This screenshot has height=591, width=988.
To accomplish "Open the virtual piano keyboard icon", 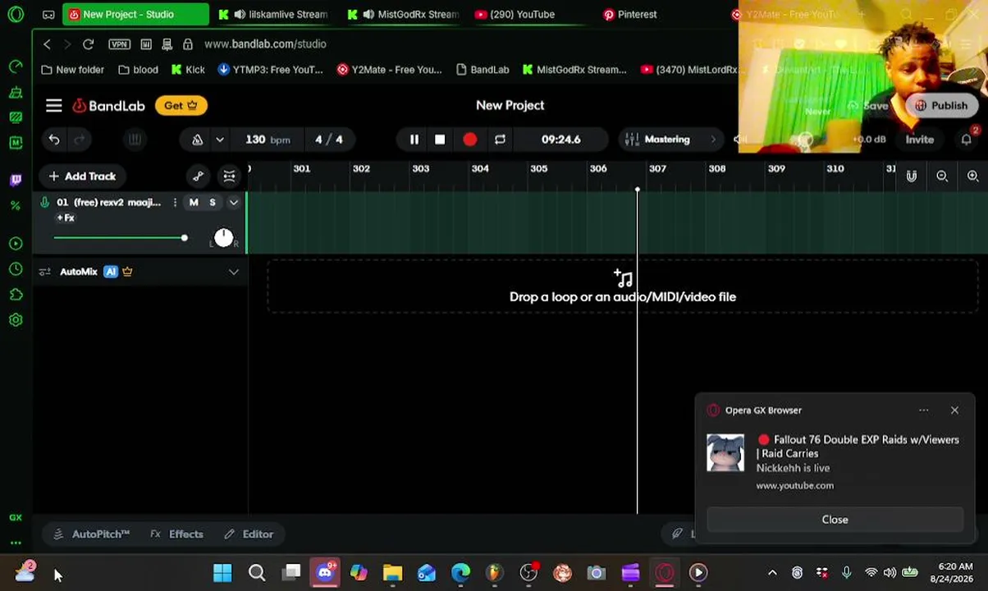I will pos(135,140).
